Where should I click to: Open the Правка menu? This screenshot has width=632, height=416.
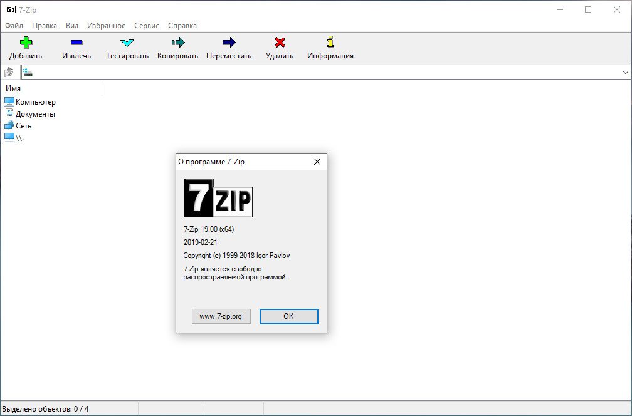tap(45, 25)
